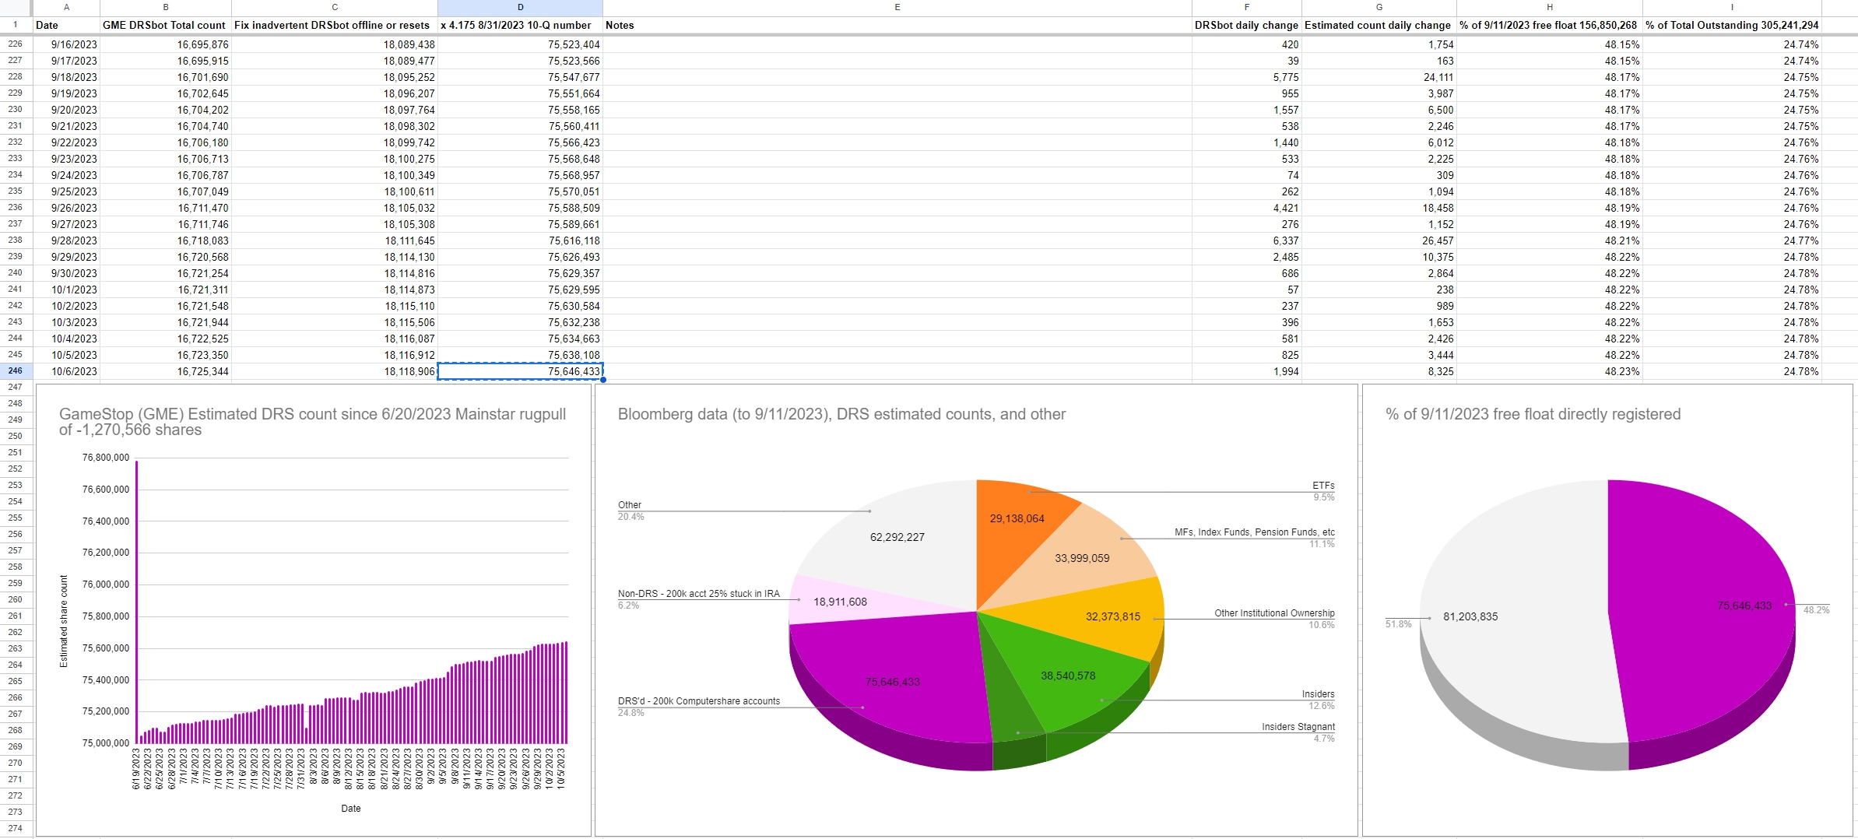Select column D header
Screen dimensions: 1858x839
pos(520,7)
